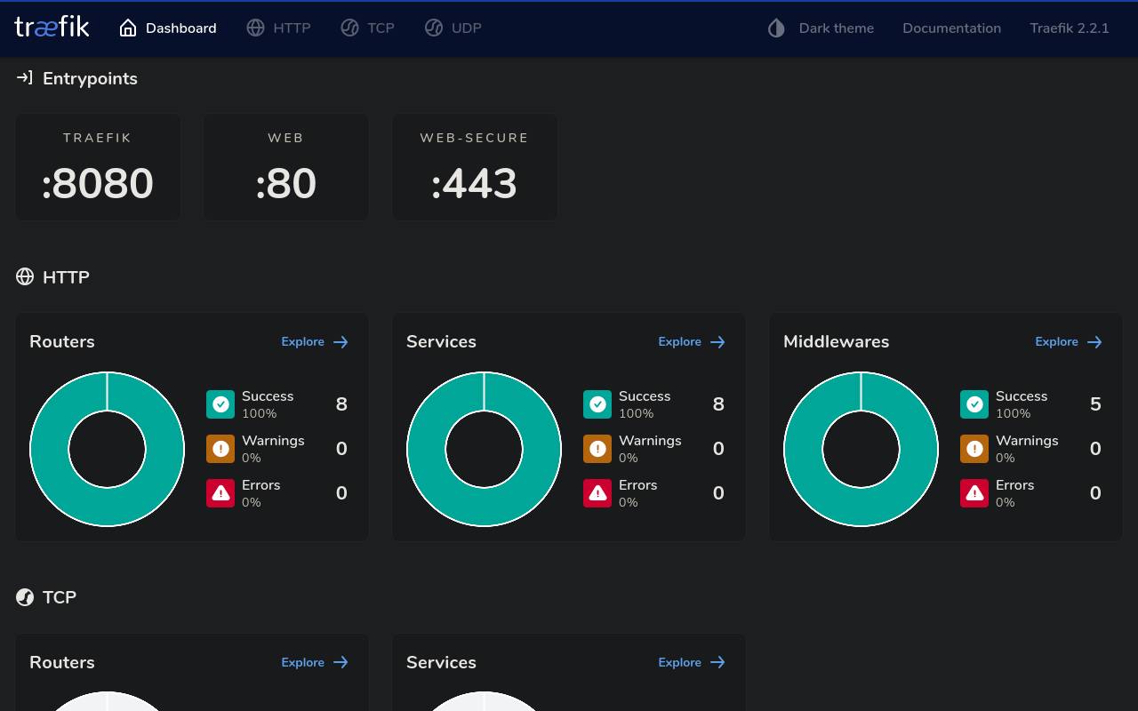1138x711 pixels.
Task: Click the Warnings icon under HTTP Services
Action: coord(597,449)
